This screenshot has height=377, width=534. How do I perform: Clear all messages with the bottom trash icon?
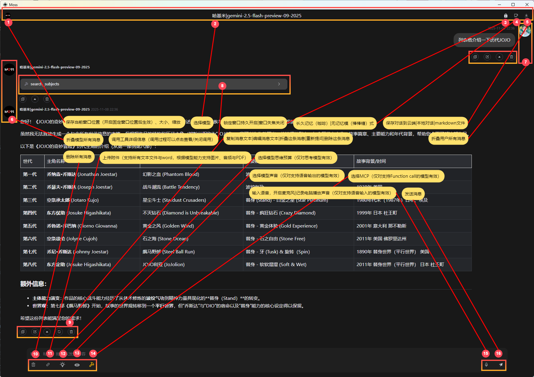(33, 365)
